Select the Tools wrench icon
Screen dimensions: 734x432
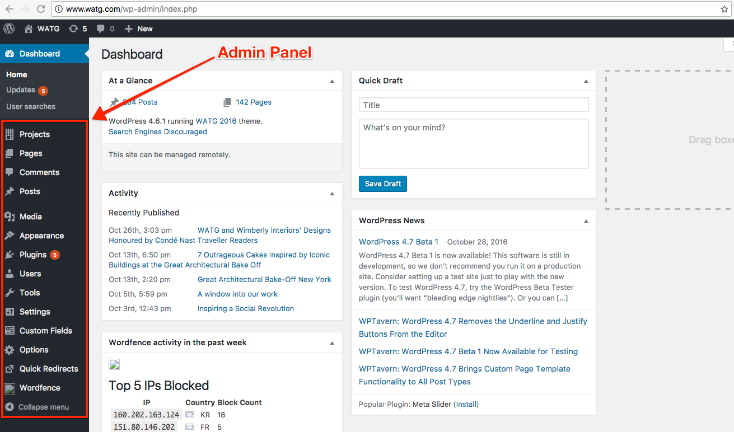click(10, 293)
